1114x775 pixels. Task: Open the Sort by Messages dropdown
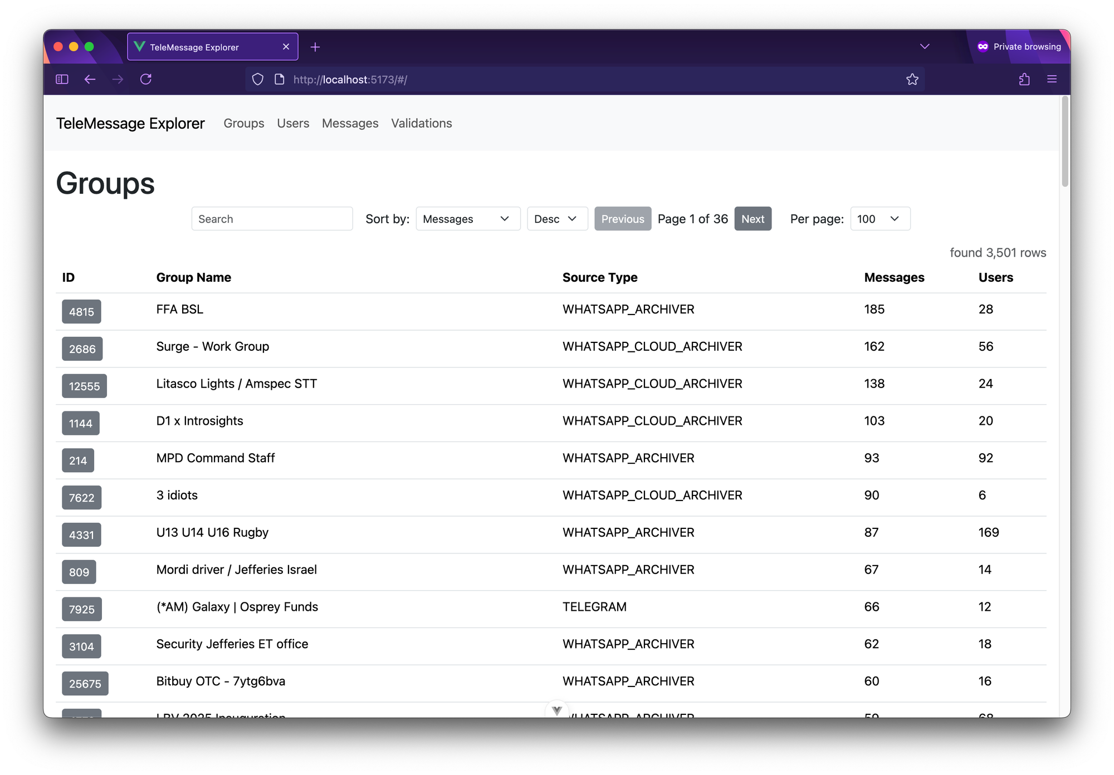(x=467, y=219)
